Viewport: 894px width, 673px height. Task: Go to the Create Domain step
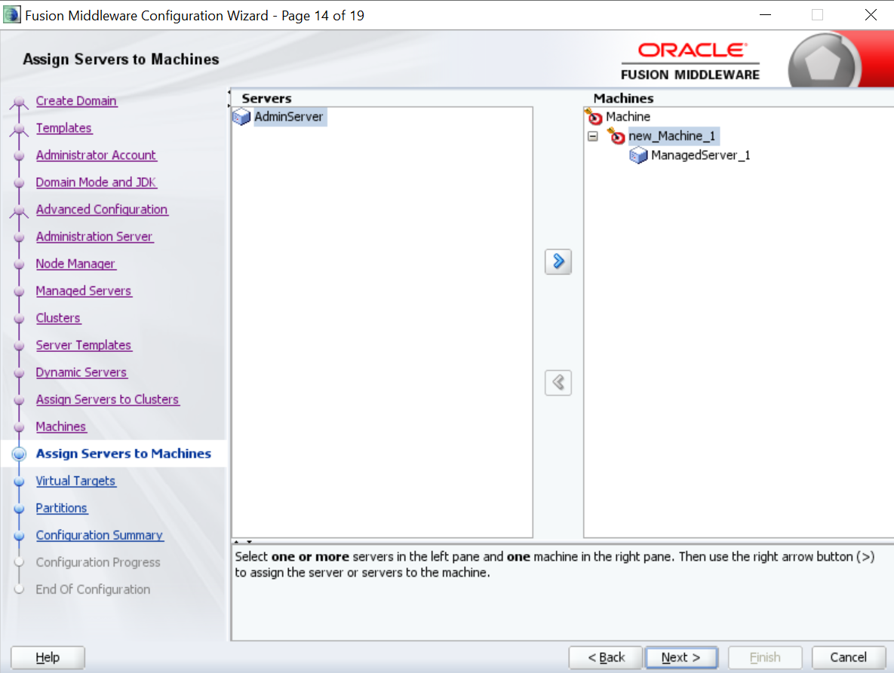tap(76, 101)
